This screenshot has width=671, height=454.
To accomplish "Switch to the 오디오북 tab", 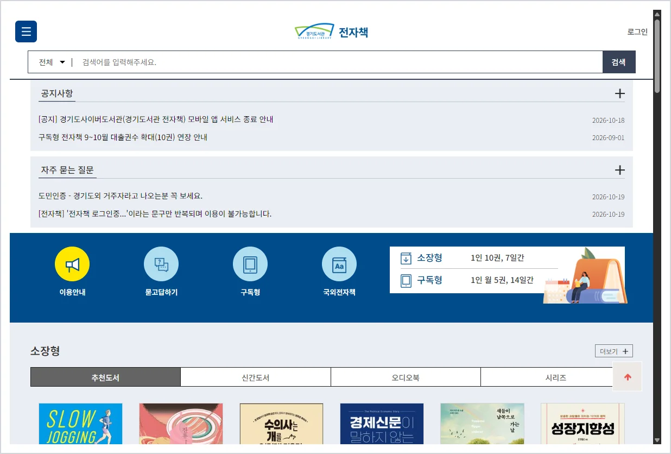I will pyautogui.click(x=406, y=377).
